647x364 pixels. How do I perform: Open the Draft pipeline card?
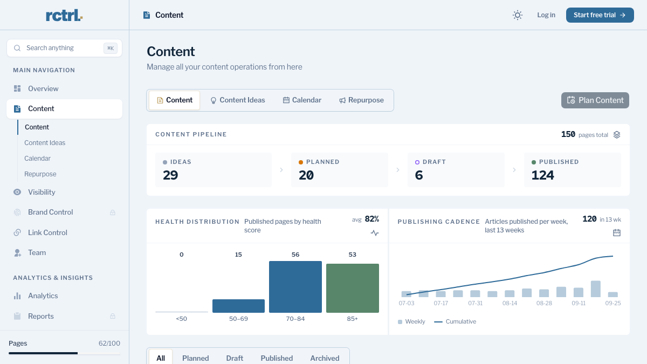point(456,170)
